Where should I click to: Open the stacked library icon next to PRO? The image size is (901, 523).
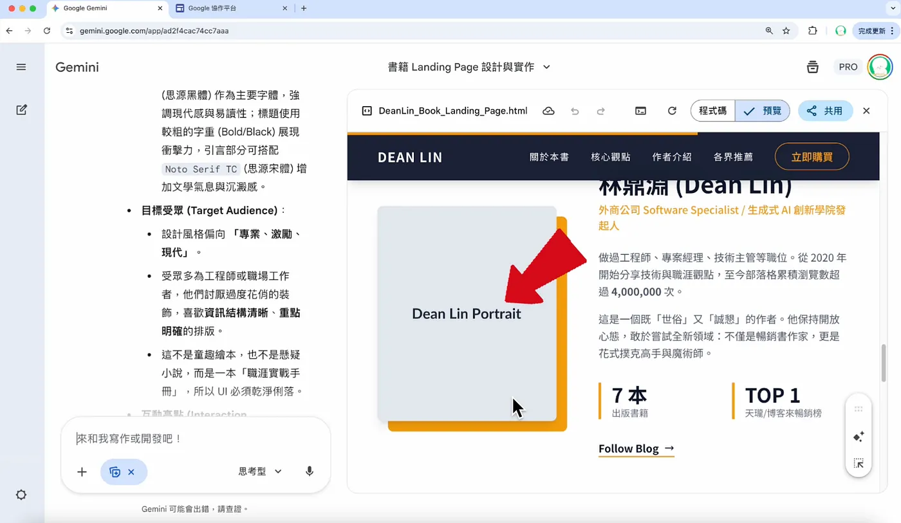tap(813, 67)
